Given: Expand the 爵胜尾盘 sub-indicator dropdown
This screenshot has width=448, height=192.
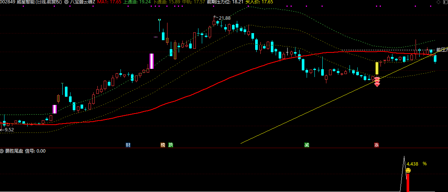Looking at the screenshot, I should [x=2, y=151].
